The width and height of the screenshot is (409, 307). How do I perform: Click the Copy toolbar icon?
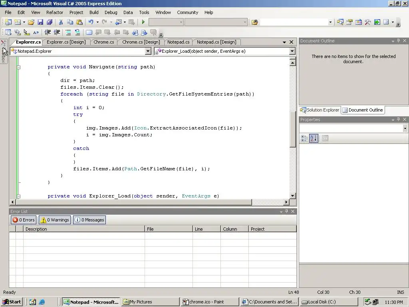point(70,22)
